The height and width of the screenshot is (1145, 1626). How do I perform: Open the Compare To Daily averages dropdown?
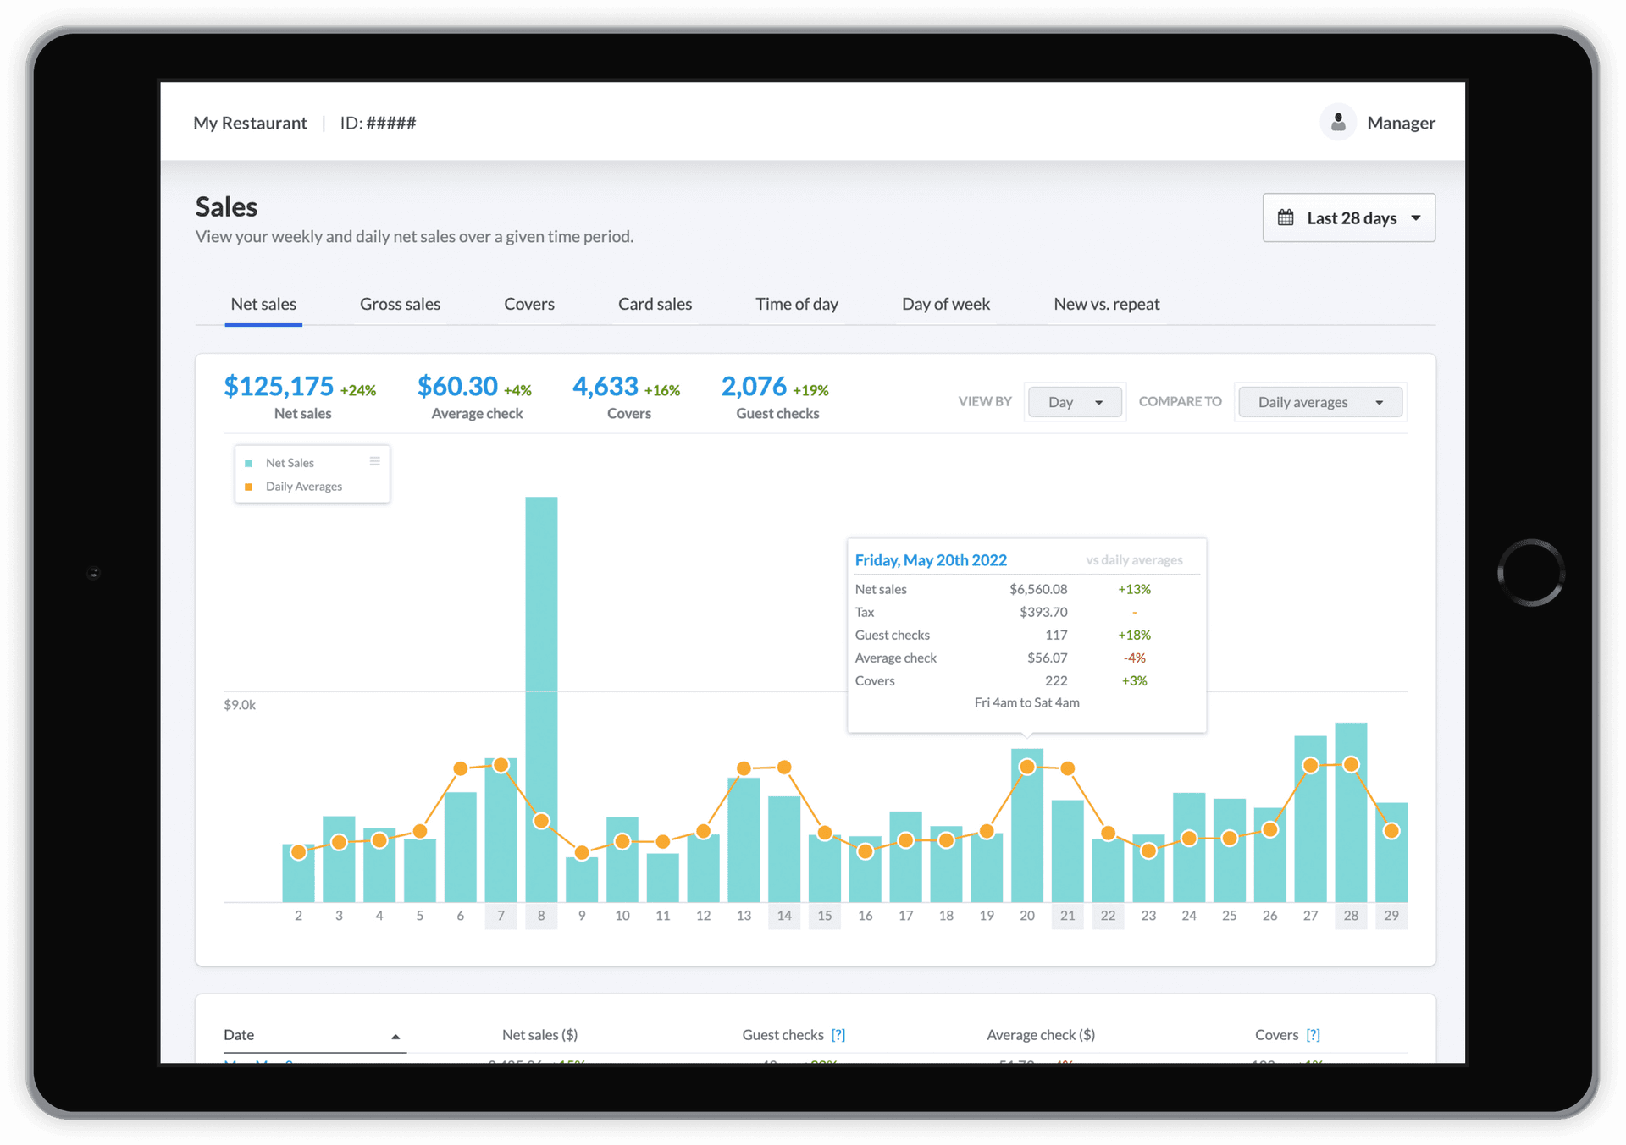[1319, 401]
